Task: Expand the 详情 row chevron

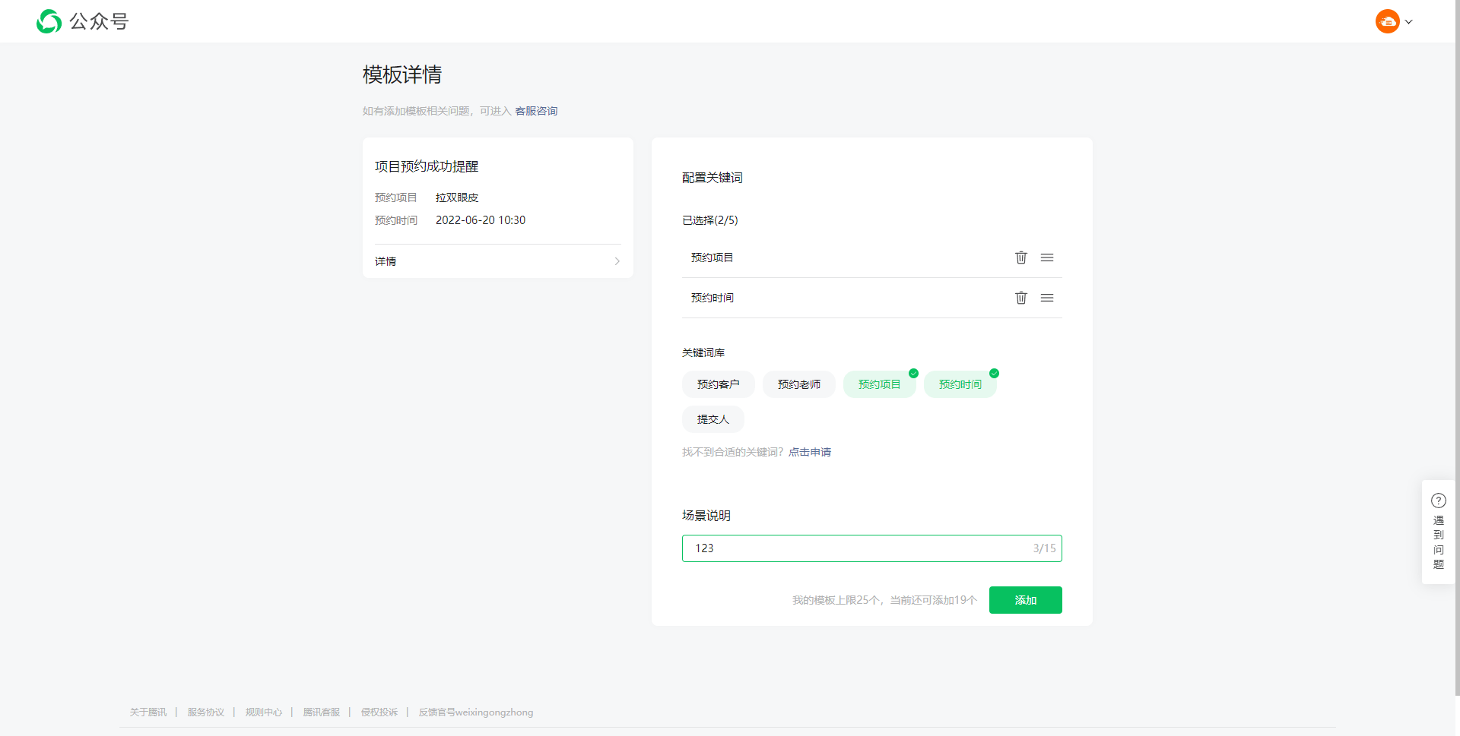Action: coord(617,261)
